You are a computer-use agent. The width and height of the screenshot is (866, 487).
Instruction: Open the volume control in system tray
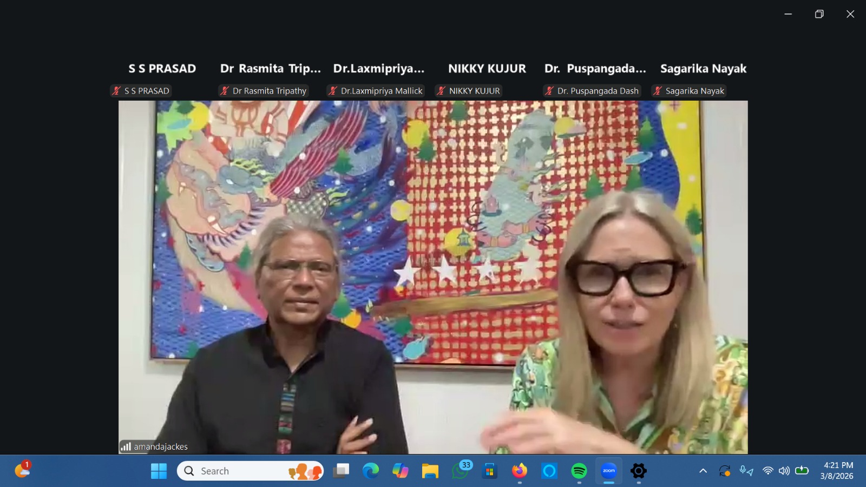(784, 471)
